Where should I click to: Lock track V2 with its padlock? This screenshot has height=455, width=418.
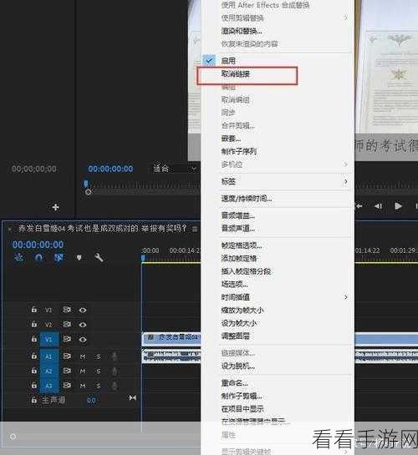pyautogui.click(x=33, y=324)
